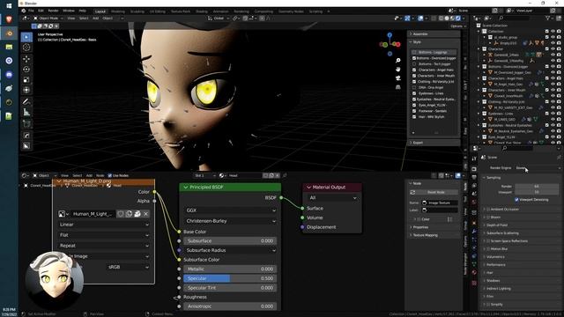Toggle Bottoms - Tech Jogger checkbox

click(414, 64)
